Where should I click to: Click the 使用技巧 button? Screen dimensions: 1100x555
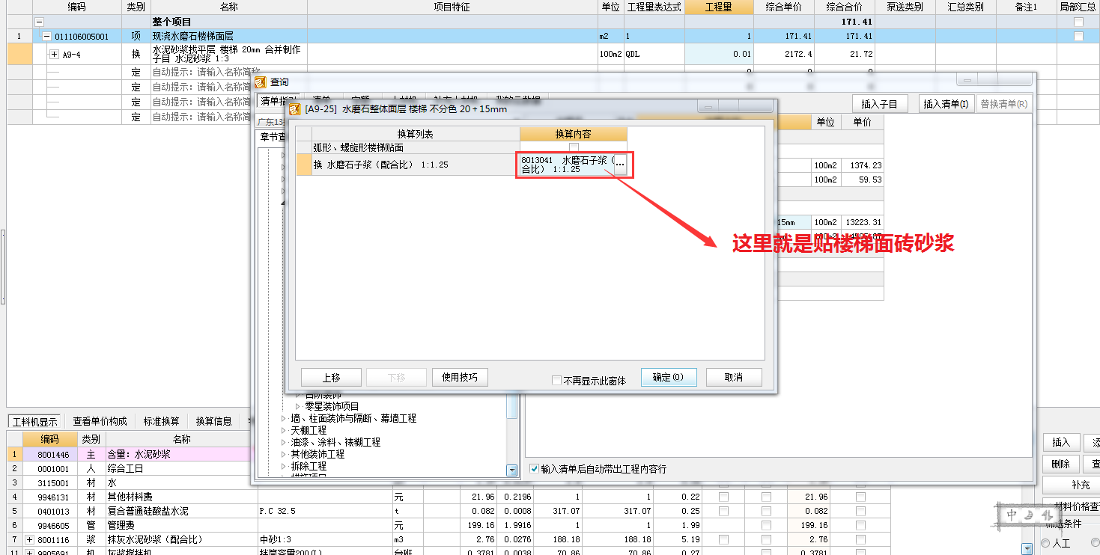460,377
